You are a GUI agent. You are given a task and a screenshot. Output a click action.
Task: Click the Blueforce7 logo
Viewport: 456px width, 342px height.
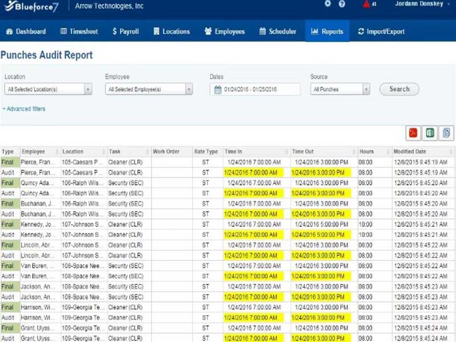(x=32, y=6)
